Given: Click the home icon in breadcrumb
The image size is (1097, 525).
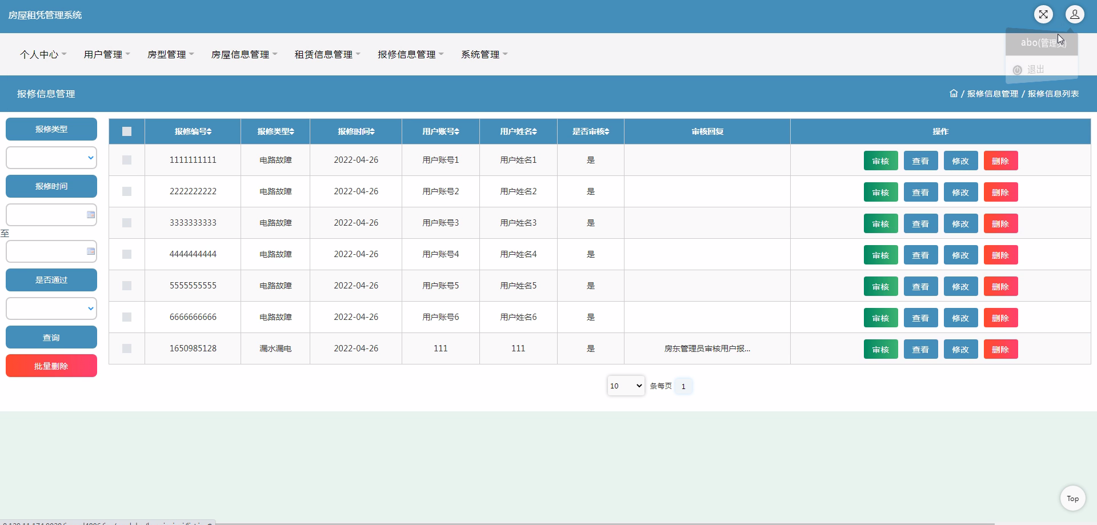Looking at the screenshot, I should (x=954, y=93).
